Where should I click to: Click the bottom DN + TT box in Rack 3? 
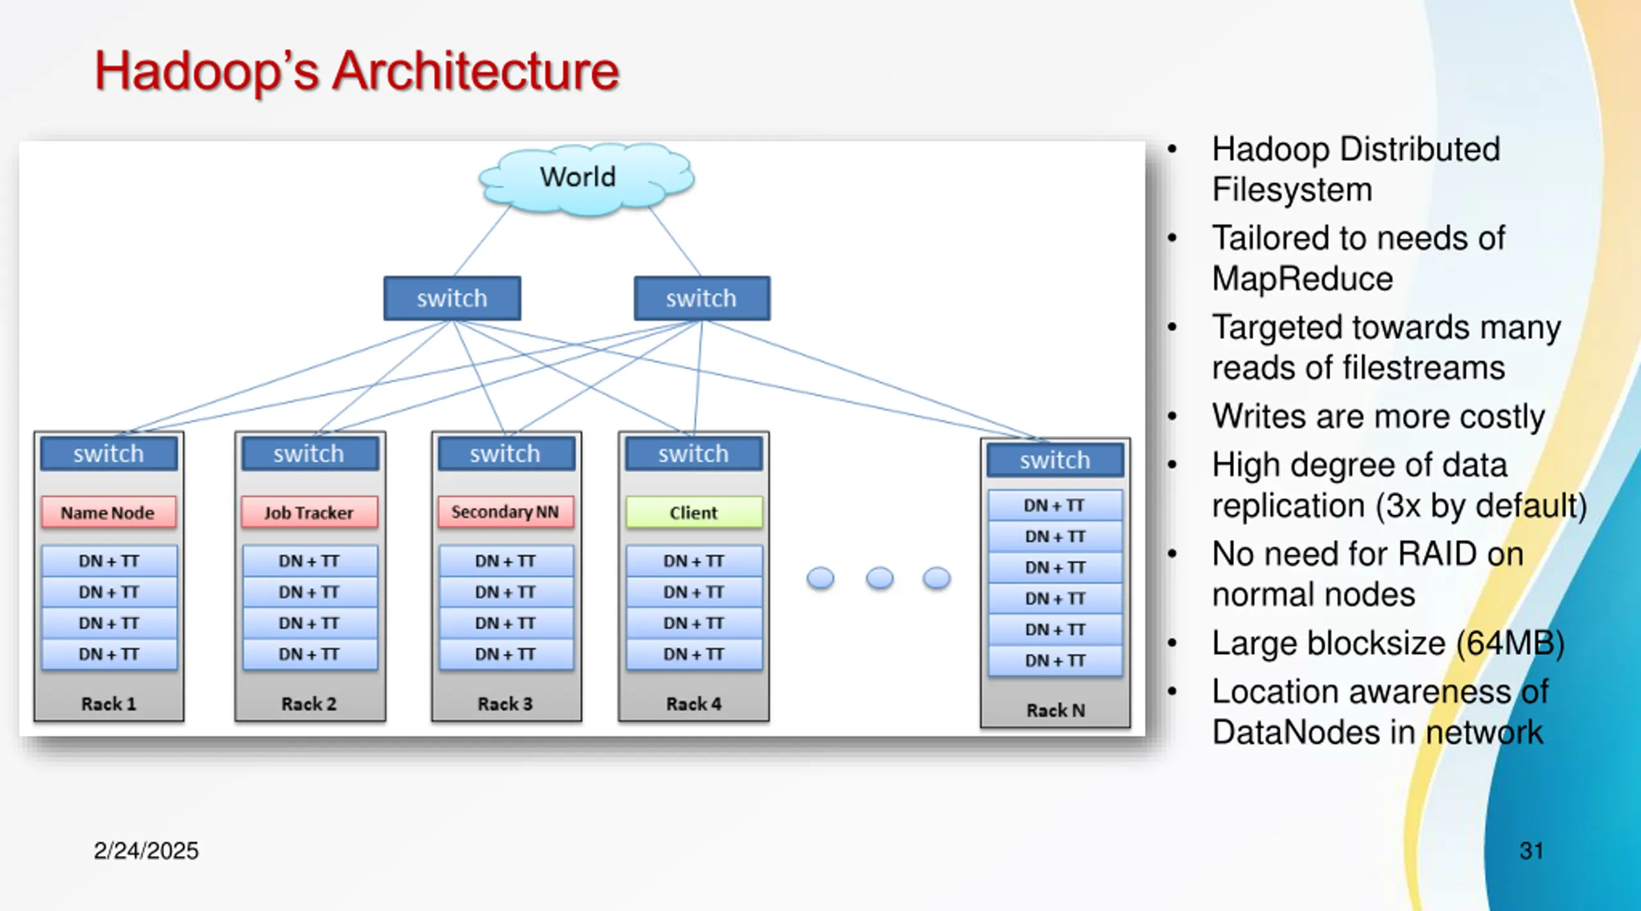click(506, 655)
